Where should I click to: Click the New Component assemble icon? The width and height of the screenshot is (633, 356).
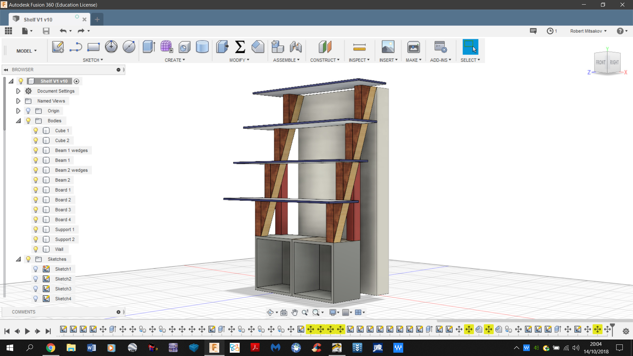pyautogui.click(x=278, y=47)
